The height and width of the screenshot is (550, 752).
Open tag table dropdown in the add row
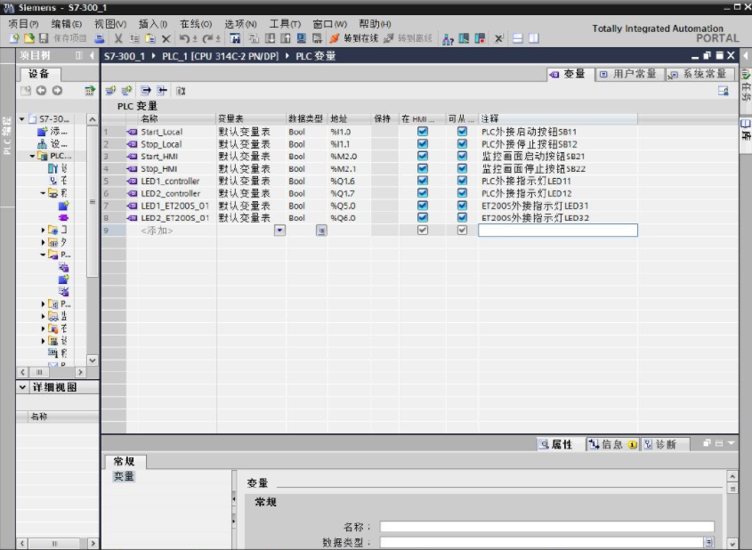(279, 231)
